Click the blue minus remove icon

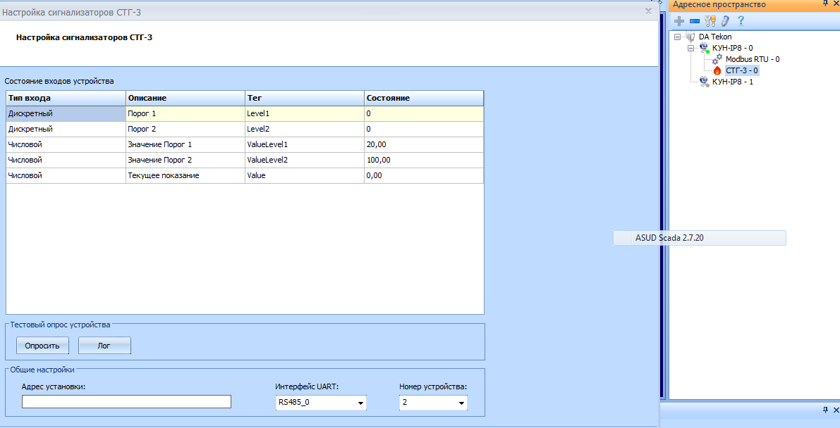695,21
